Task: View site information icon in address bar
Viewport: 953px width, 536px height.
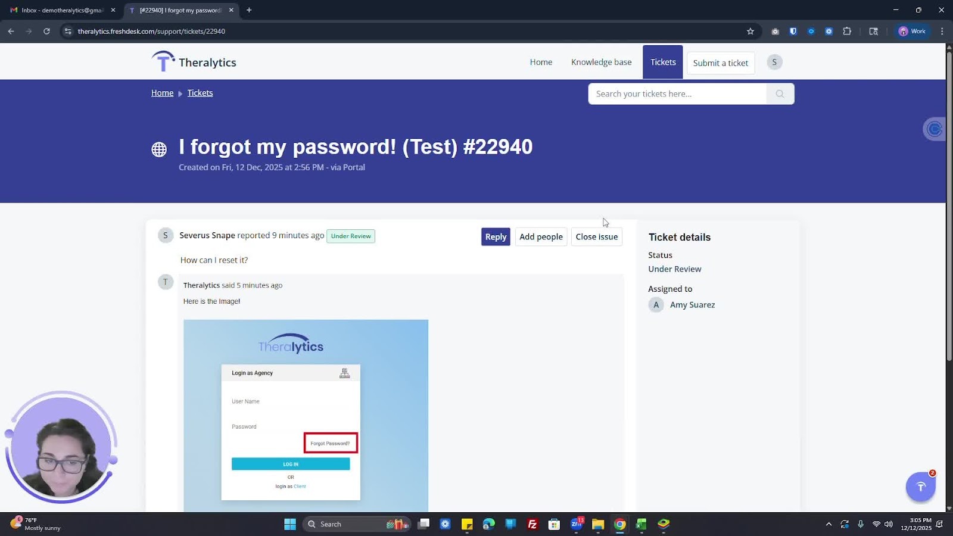Action: (x=68, y=31)
